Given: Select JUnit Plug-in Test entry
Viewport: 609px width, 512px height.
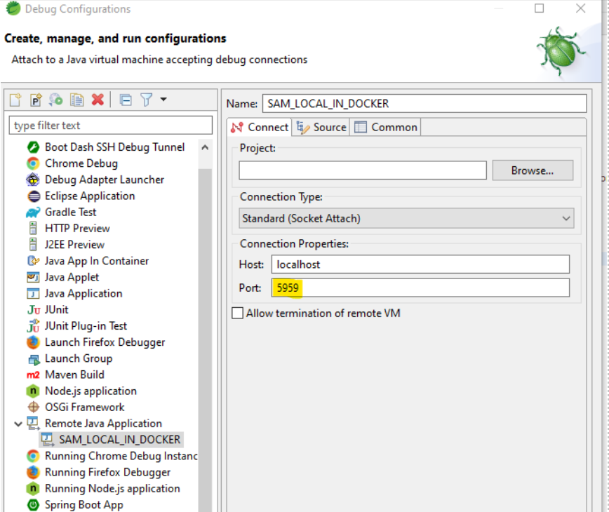Looking at the screenshot, I should [86, 326].
